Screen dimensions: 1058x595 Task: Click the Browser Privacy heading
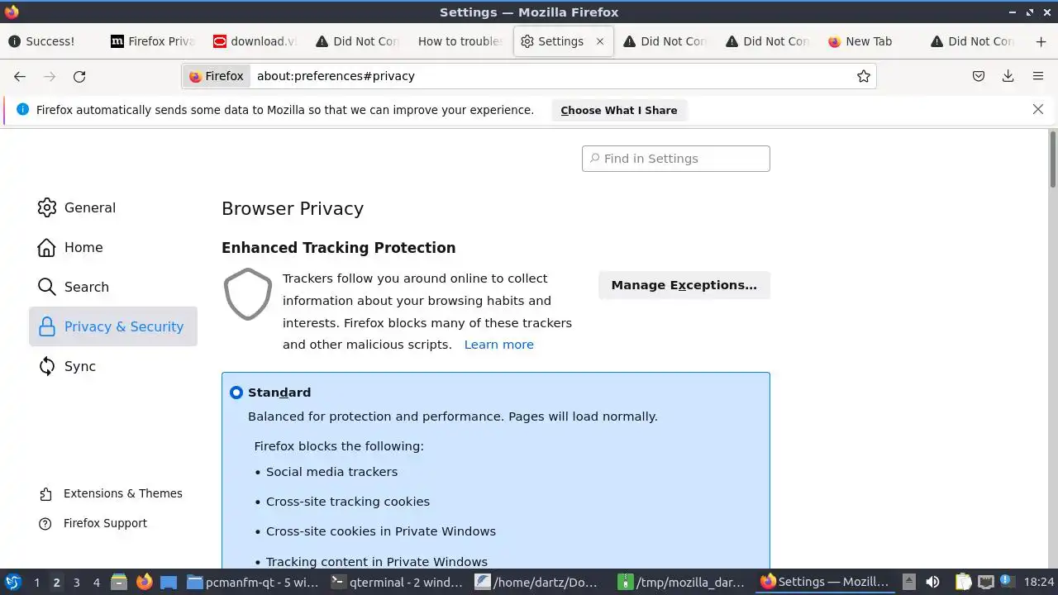[x=293, y=208]
